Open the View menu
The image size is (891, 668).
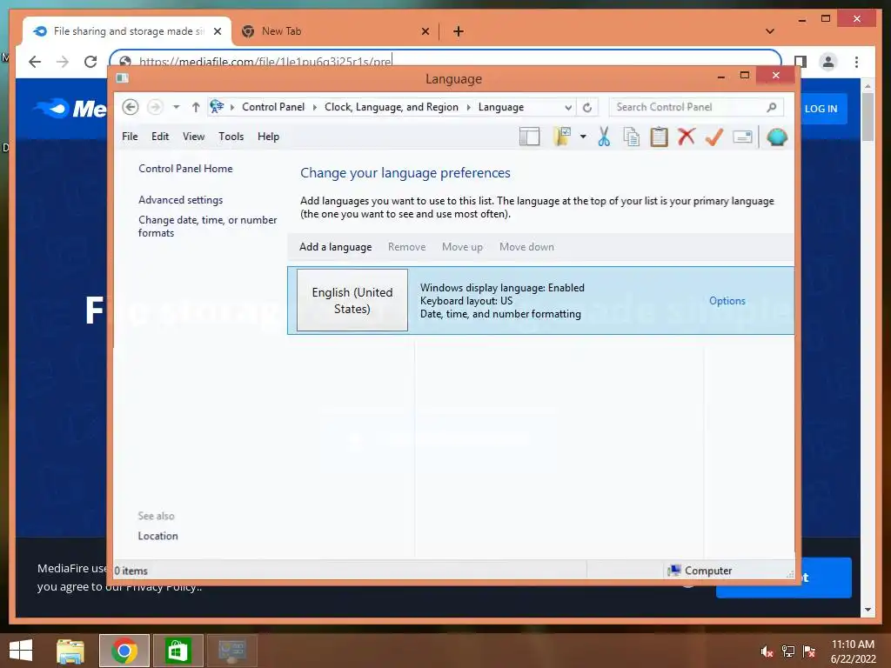coord(193,137)
